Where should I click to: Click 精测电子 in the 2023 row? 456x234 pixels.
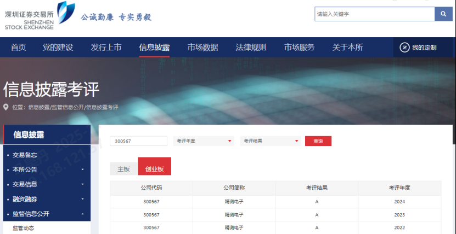pyautogui.click(x=234, y=215)
